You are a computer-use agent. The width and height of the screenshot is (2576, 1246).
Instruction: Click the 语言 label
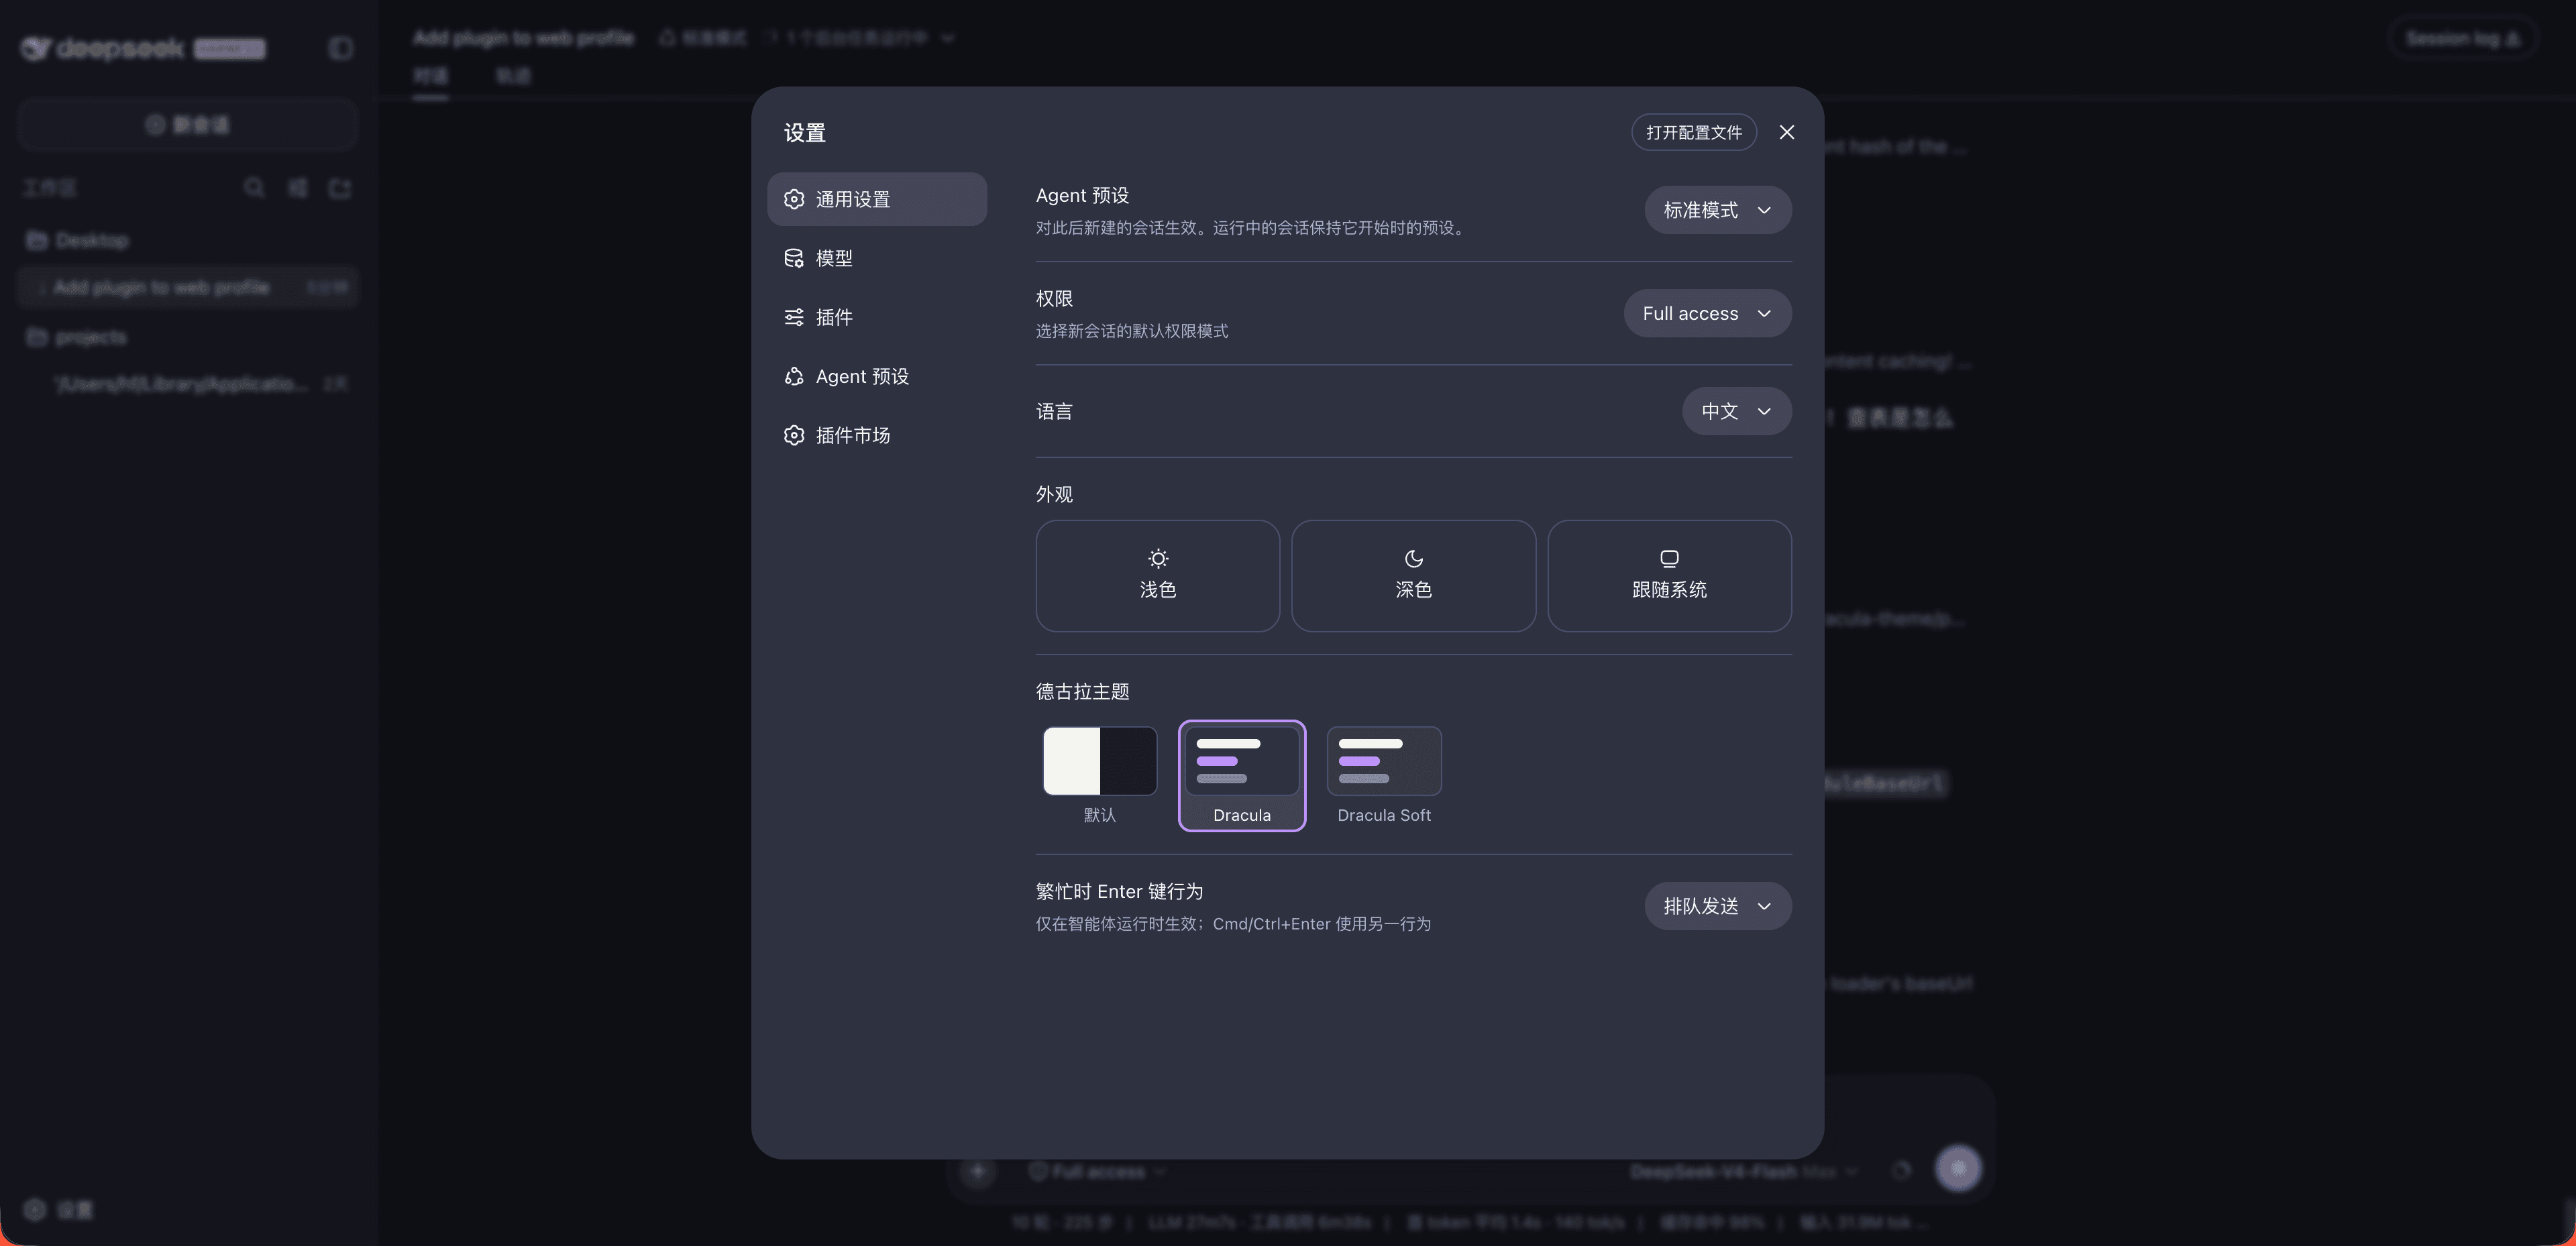click(1054, 411)
